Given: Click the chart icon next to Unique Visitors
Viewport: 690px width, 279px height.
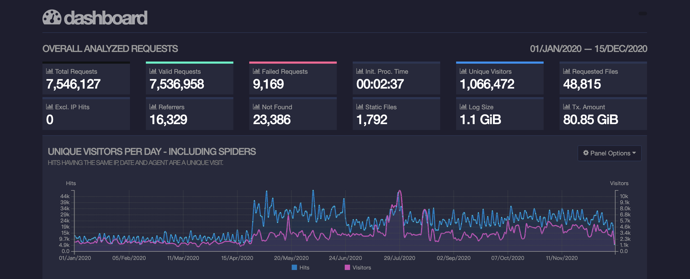Looking at the screenshot, I should (463, 71).
